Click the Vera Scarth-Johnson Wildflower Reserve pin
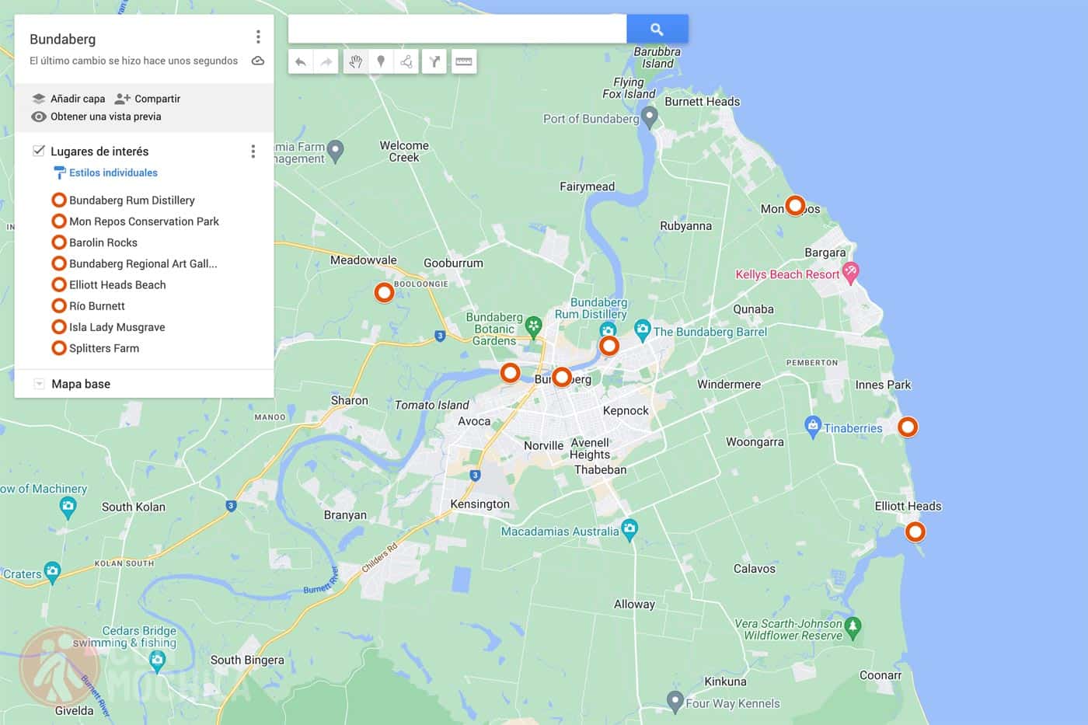 pos(853,626)
